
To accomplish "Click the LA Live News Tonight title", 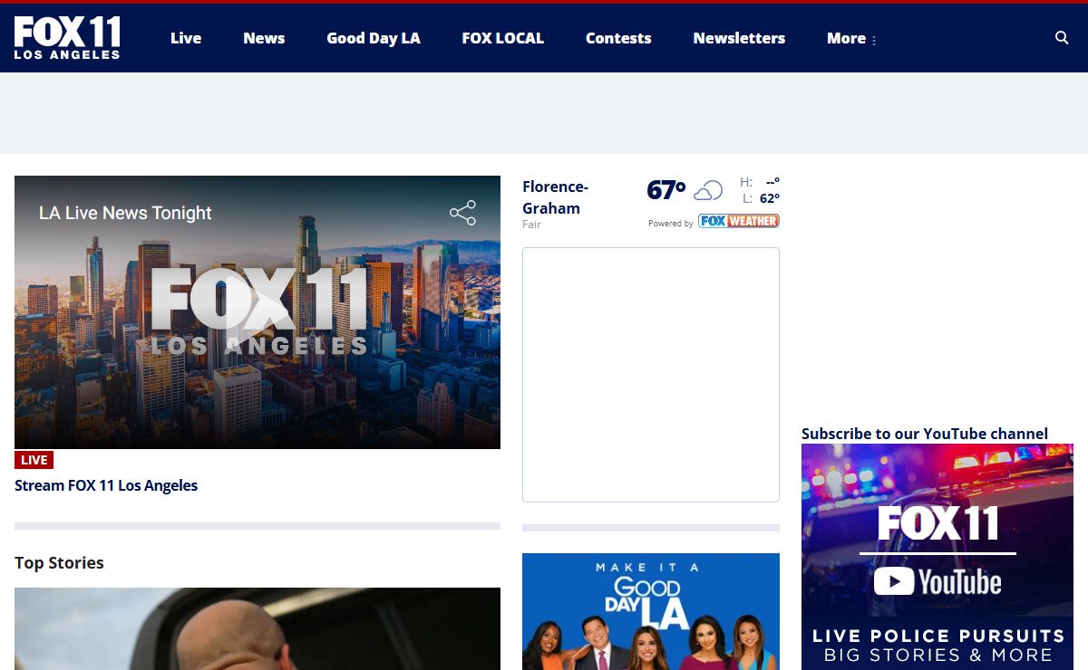I will pos(125,213).
